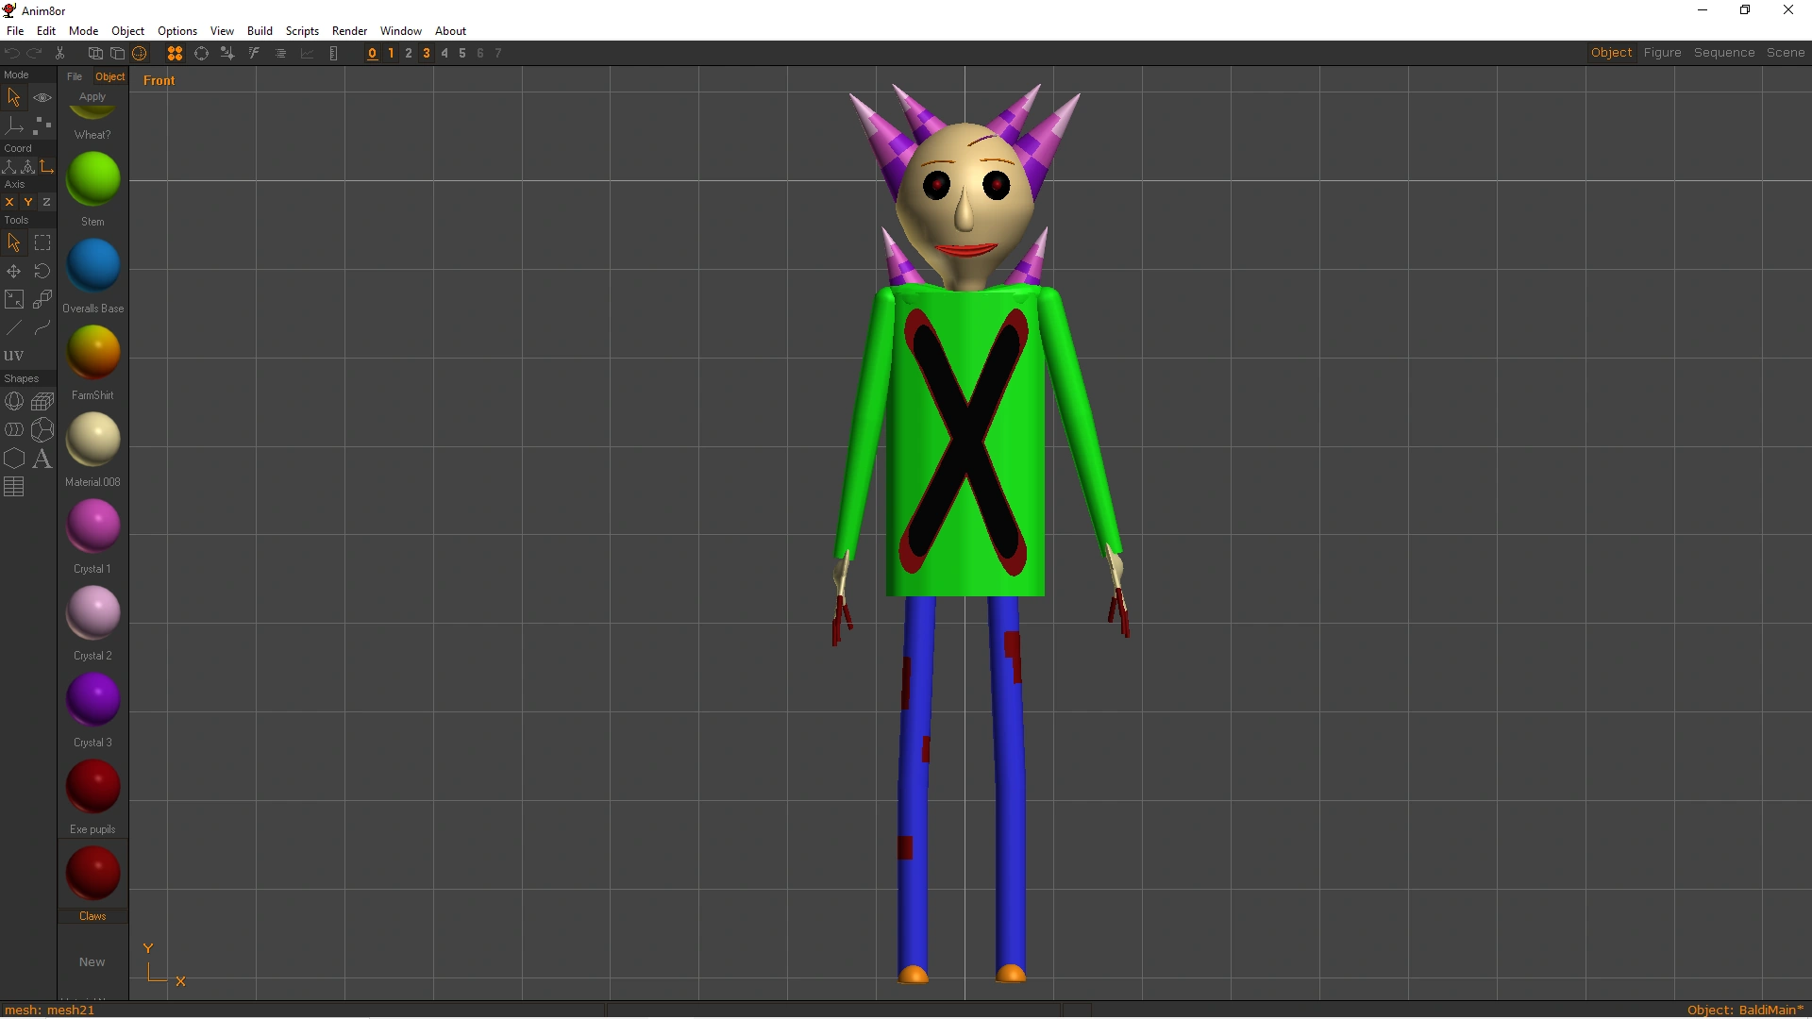Screen dimensions: 1812x1019
Task: Select the sphere primitive in Shapes
Action: pos(14,401)
